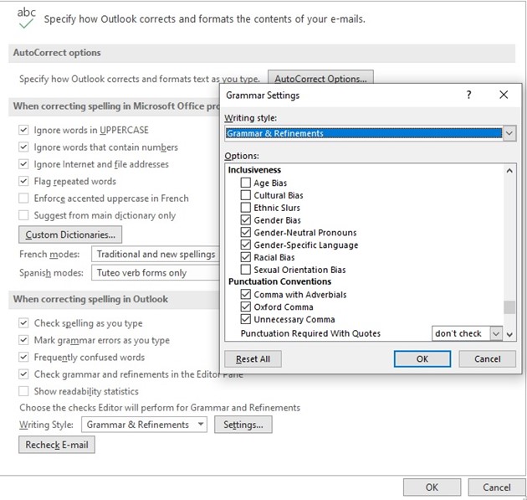
Task: Click the abc spelling checkmark icon
Action: pos(26,18)
